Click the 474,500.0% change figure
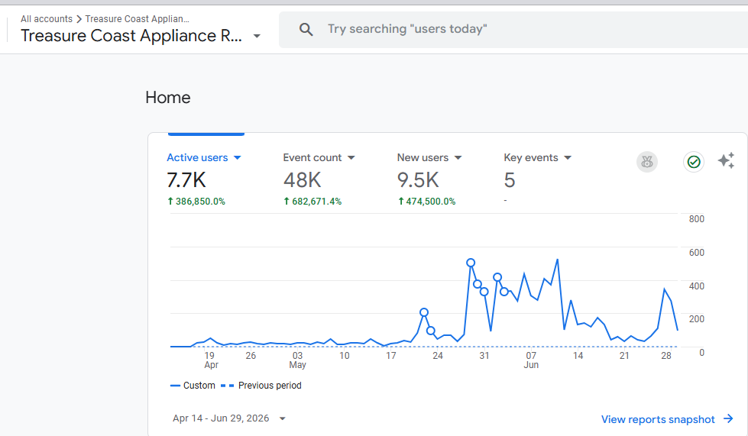The width and height of the screenshot is (748, 436). [431, 202]
